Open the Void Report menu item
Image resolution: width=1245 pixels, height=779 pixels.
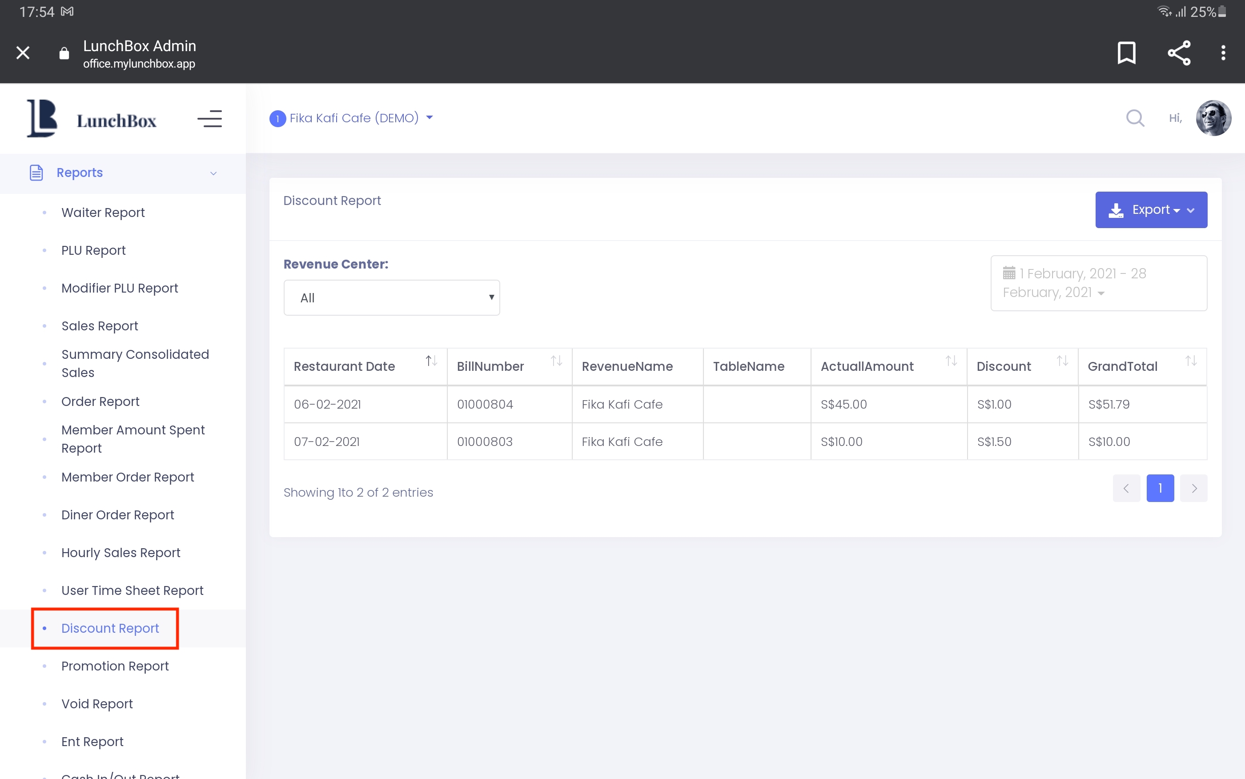click(x=97, y=704)
